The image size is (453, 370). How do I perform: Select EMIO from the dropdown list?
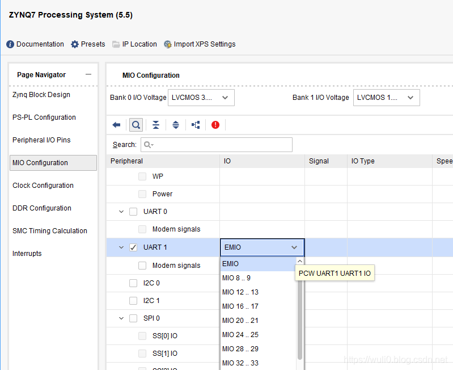pyautogui.click(x=258, y=264)
